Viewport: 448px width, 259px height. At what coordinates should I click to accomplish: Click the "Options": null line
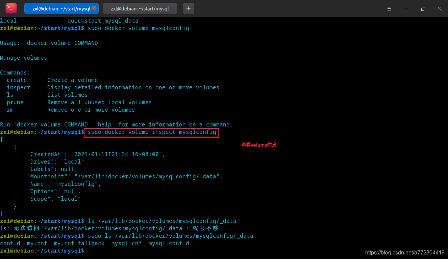[x=54, y=192]
